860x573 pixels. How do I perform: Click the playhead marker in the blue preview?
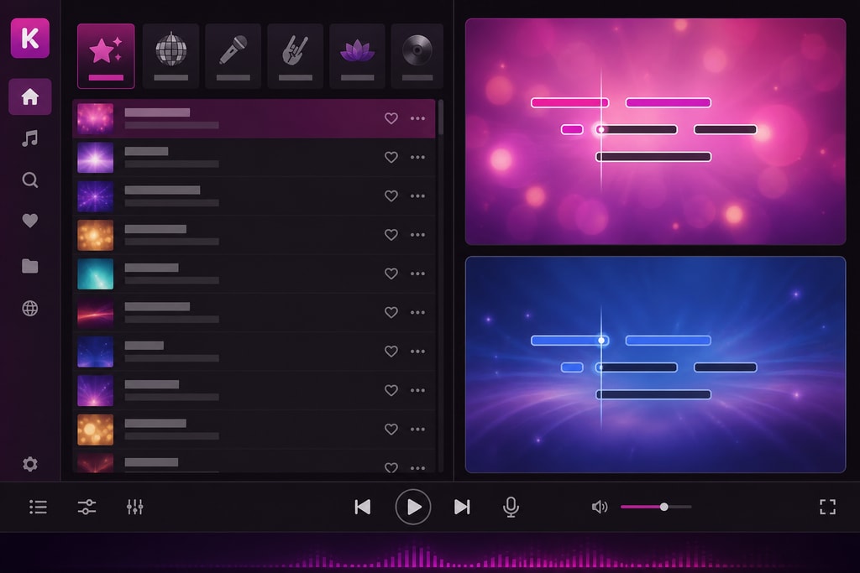point(601,340)
